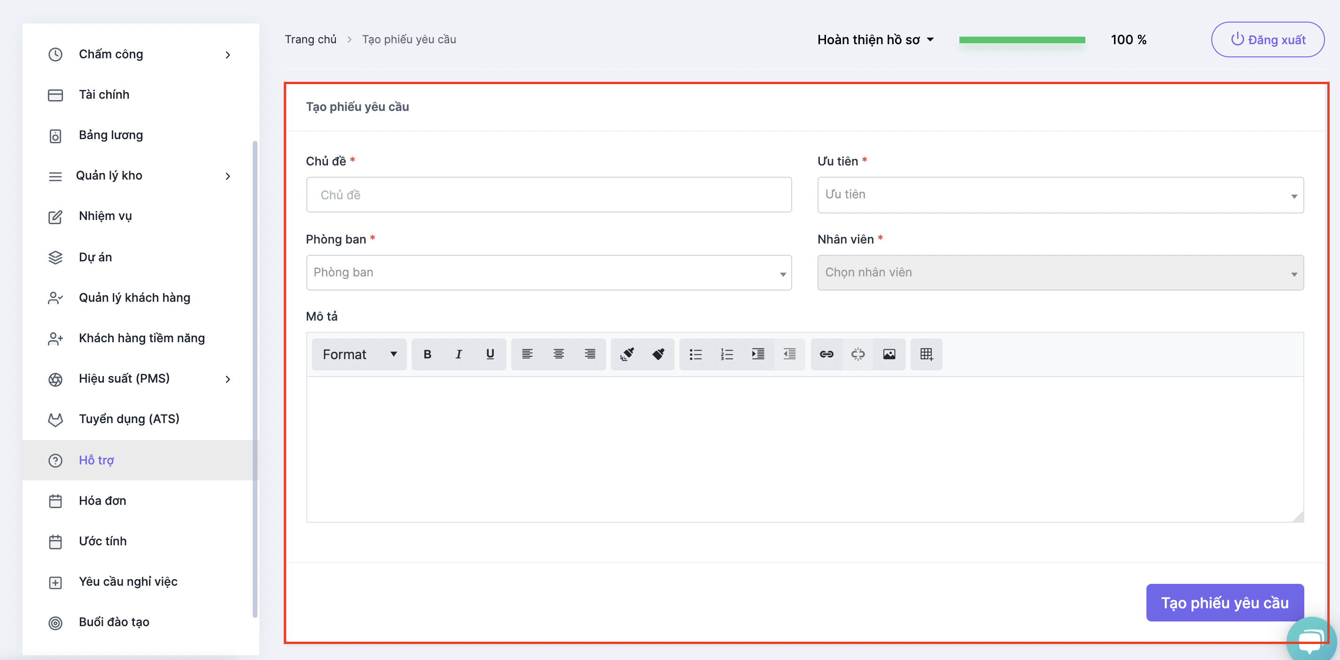Click the background color paint icon
This screenshot has height=660, width=1340.
[658, 354]
